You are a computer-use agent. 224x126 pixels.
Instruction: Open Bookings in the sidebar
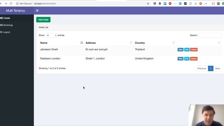[x=7, y=25]
